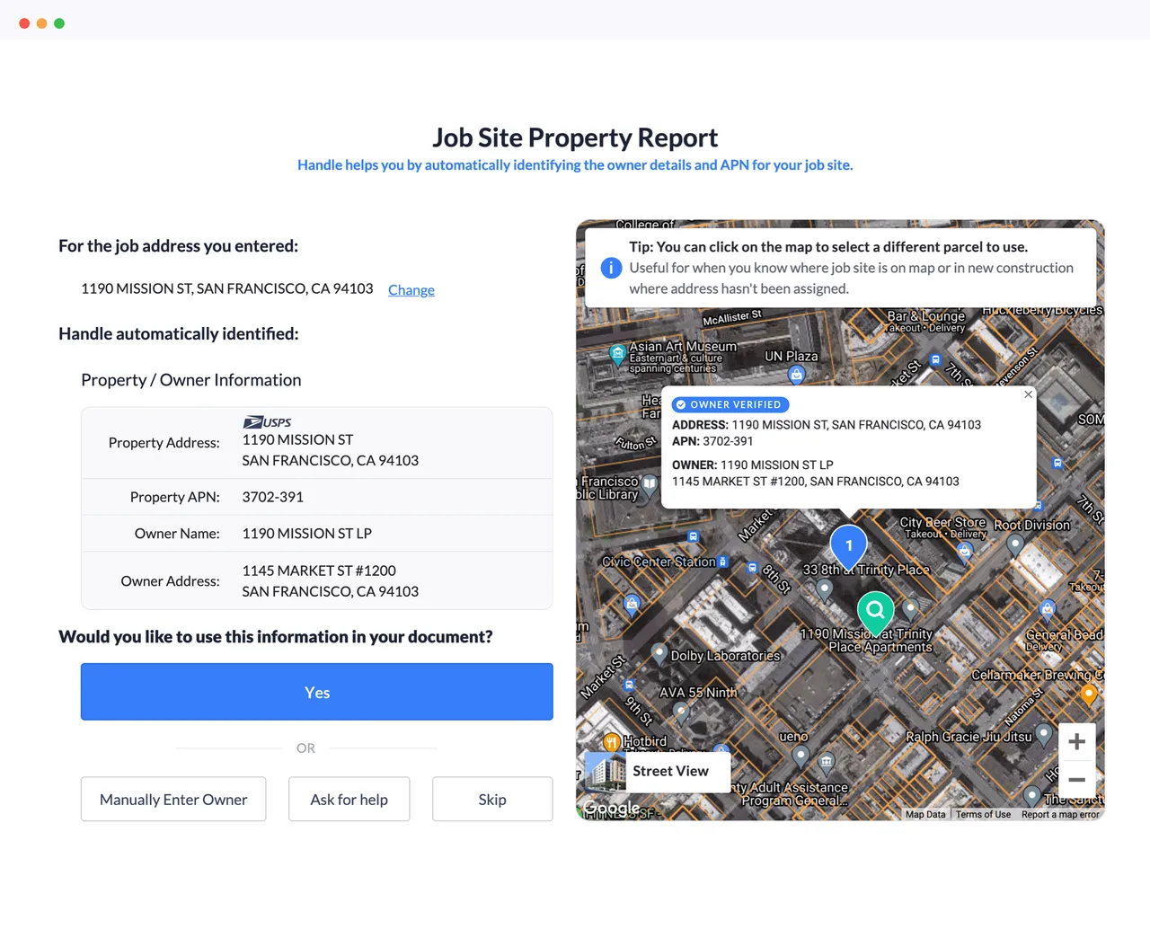Click Manually Enter Owner button
The image size is (1150, 938).
point(173,799)
